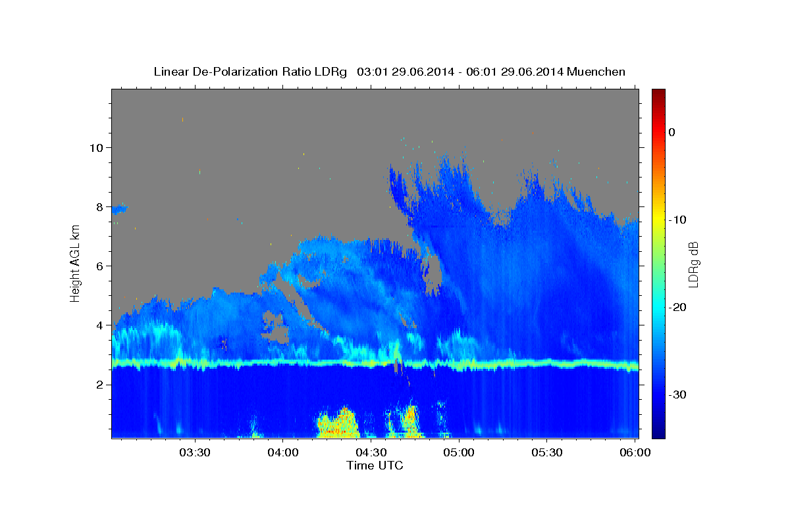Click the small cloud patch at 8 km left edge

click(119, 210)
